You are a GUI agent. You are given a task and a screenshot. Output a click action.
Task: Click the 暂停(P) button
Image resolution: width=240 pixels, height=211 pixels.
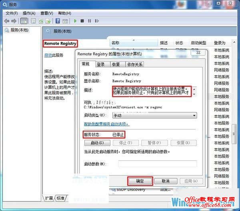[154, 143]
